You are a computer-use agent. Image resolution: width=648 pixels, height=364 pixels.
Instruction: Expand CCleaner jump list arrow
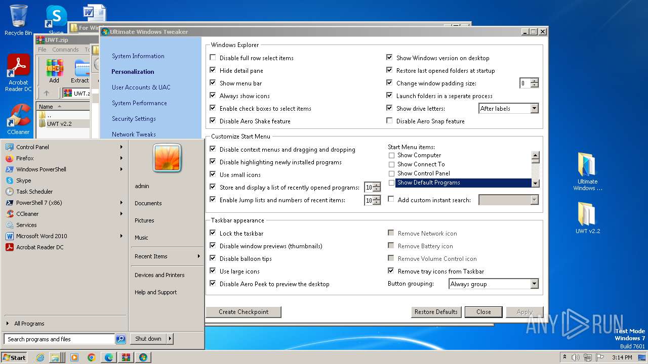[121, 214]
